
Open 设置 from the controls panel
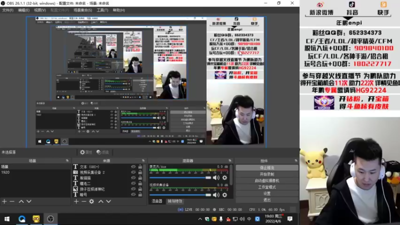pos(267,193)
